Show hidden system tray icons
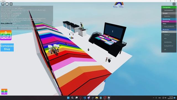This screenshot has width=177, height=100. click(x=153, y=98)
